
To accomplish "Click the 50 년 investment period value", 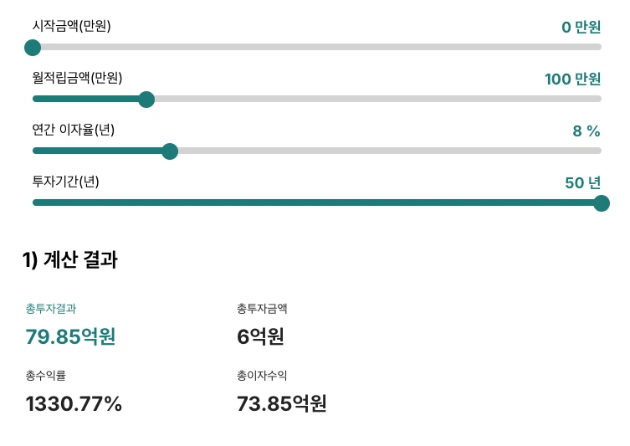I will pyautogui.click(x=582, y=183).
